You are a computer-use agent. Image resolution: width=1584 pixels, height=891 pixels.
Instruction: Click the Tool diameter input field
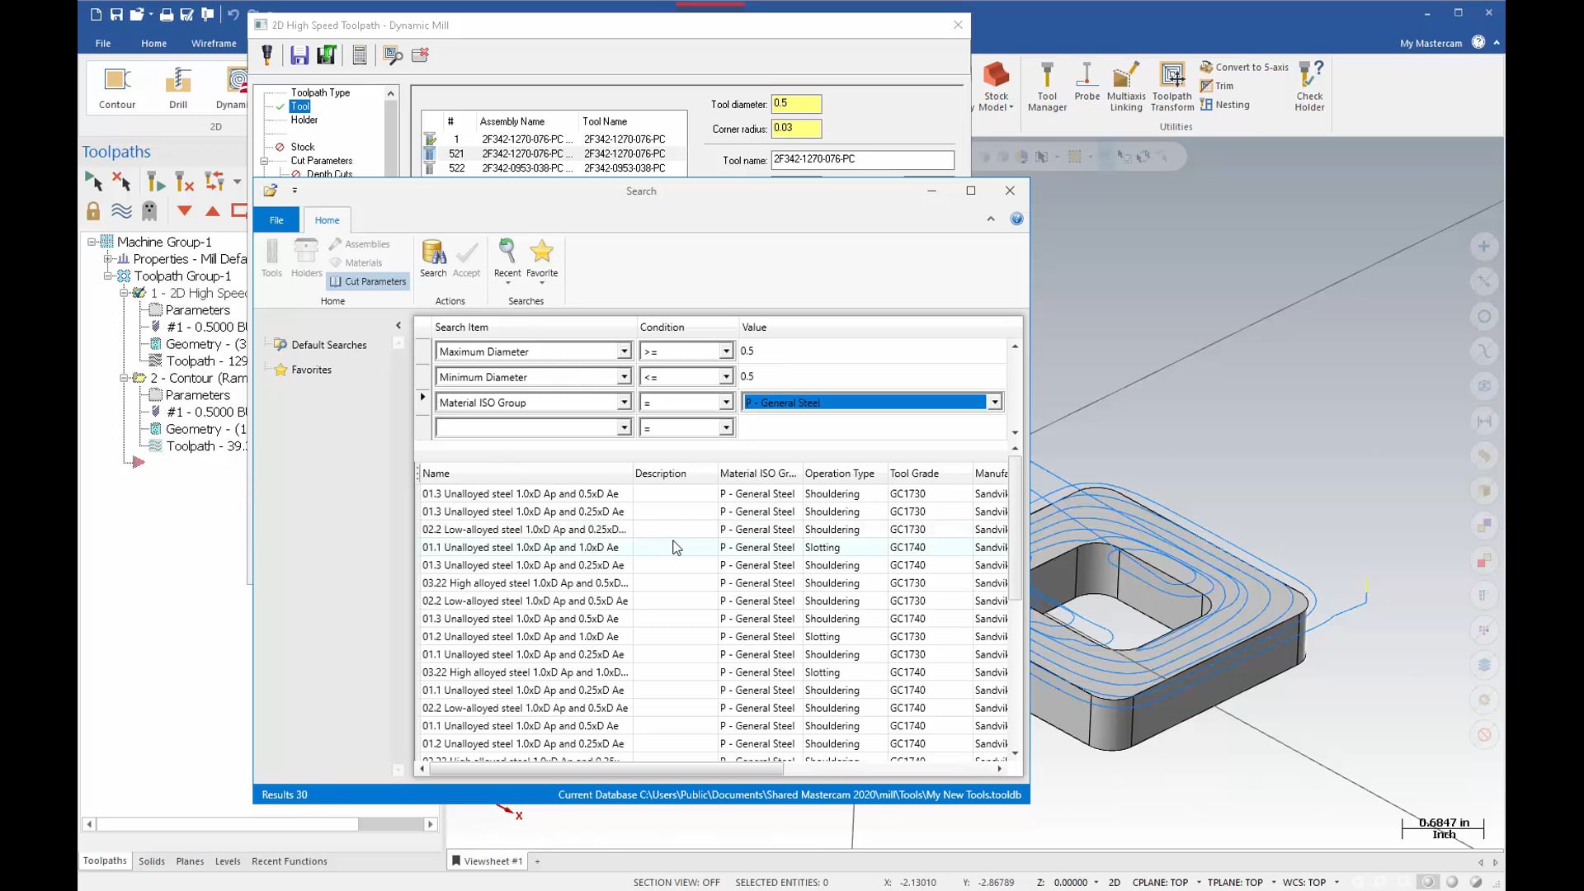tap(795, 102)
